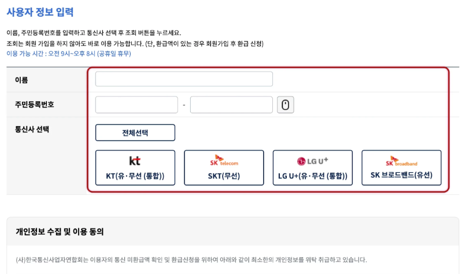
Task: Click the (사)한국통신사업자연합회 privacy paragraph
Action: pos(191,260)
